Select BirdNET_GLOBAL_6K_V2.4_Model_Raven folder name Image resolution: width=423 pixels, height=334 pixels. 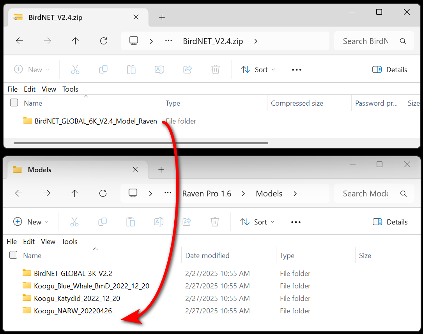coord(96,121)
